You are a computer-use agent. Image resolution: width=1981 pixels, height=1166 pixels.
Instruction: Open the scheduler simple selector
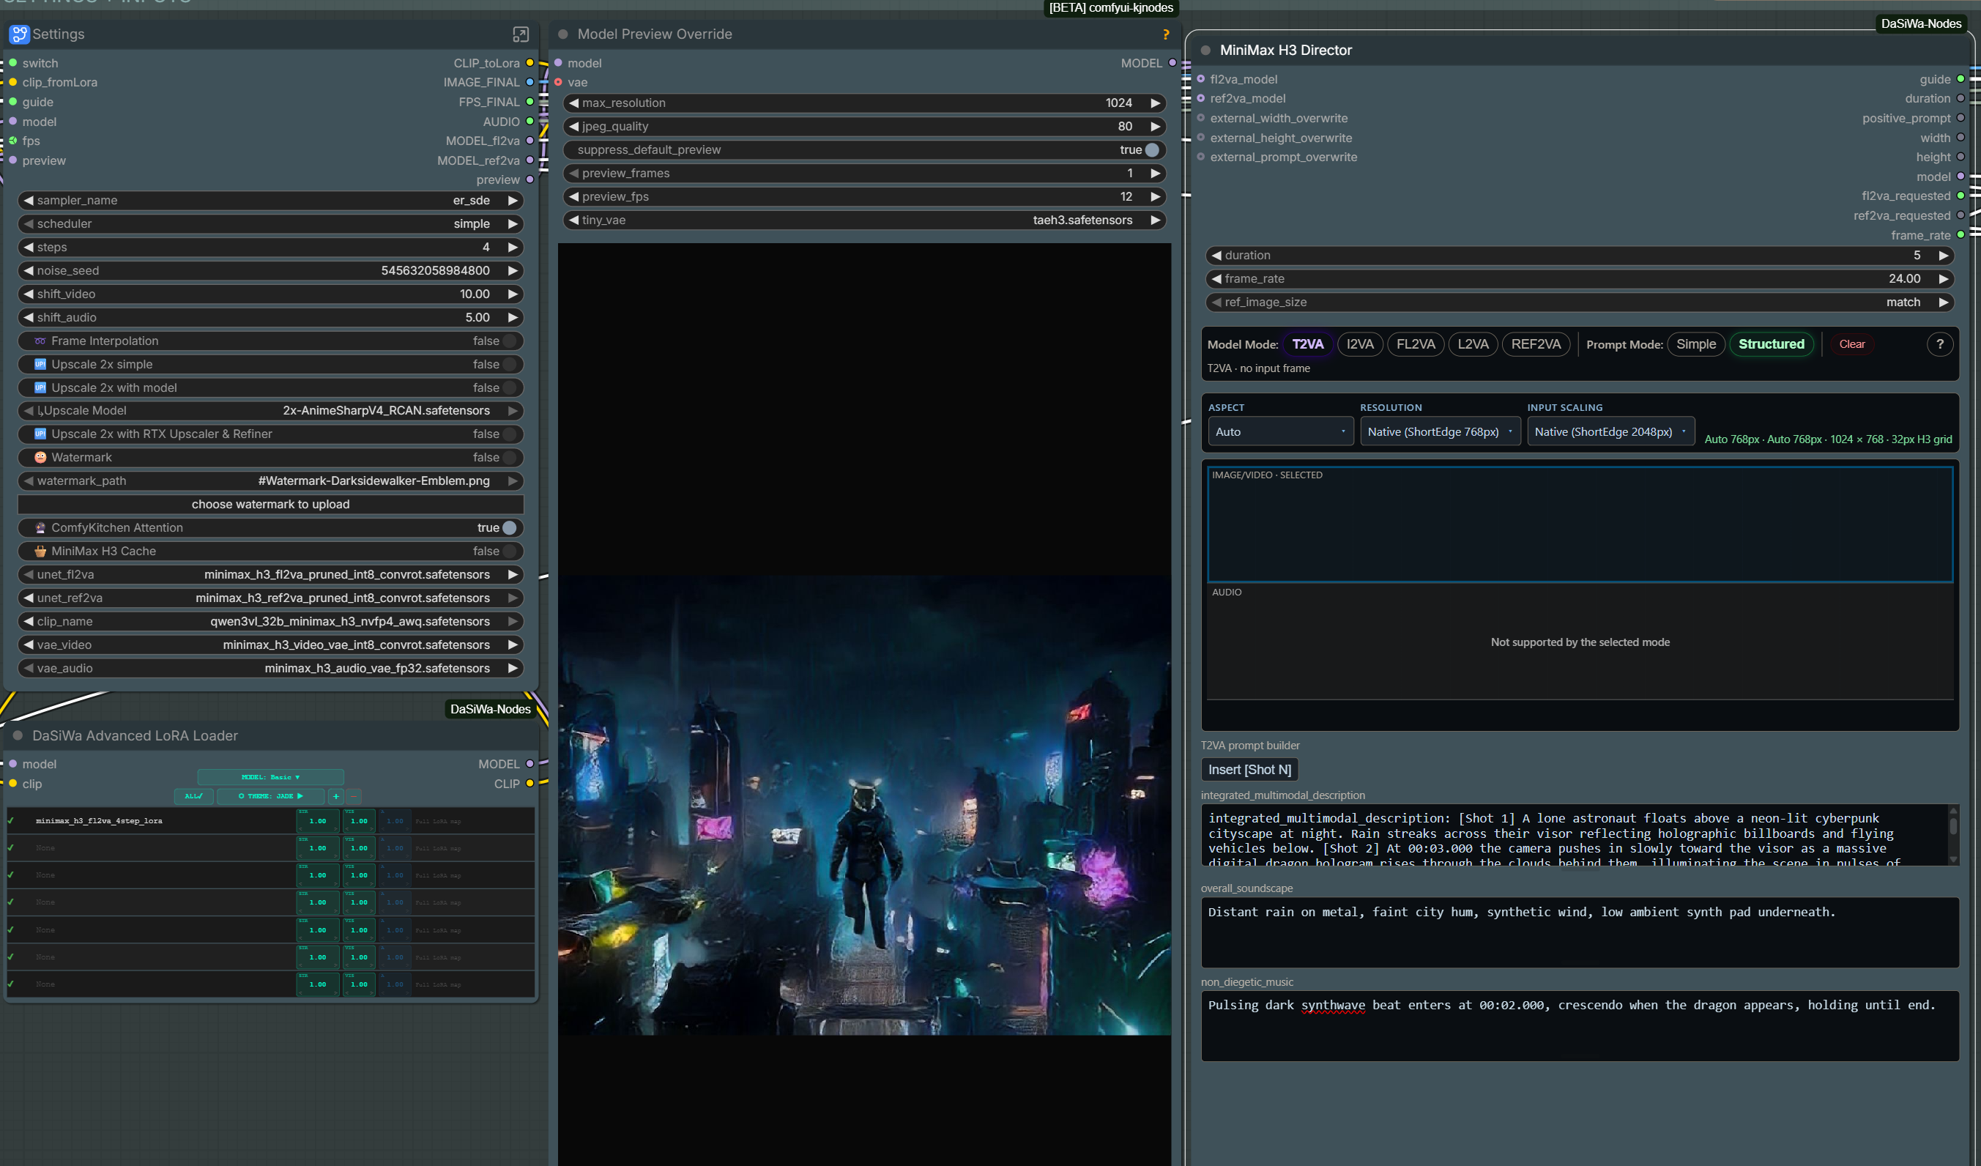click(270, 224)
